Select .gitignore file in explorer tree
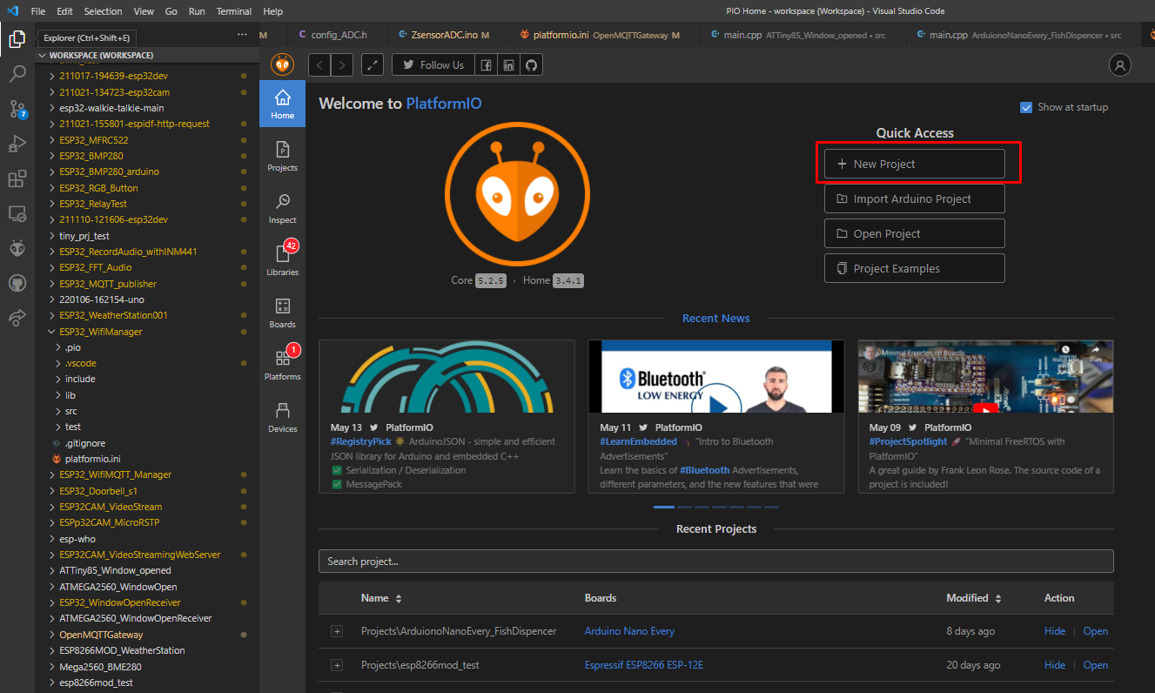1155x693 pixels. [x=84, y=443]
